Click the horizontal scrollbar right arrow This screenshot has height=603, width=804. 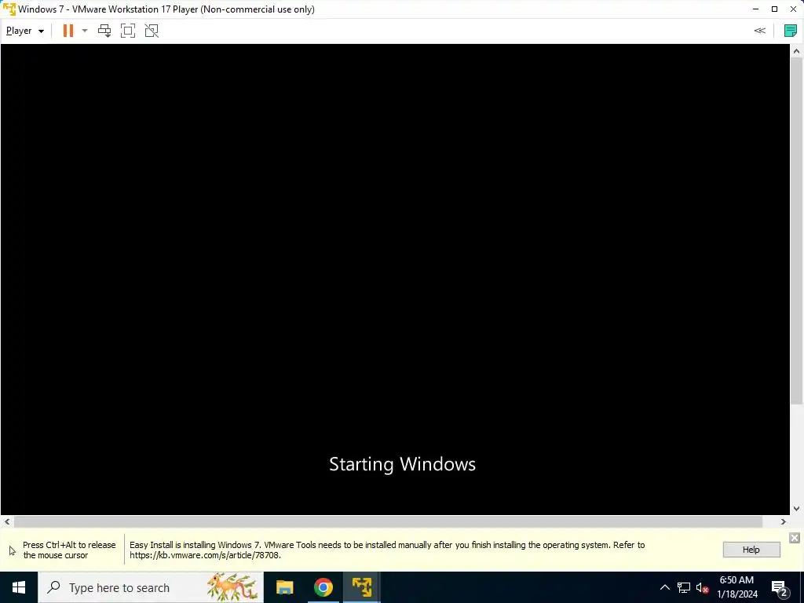point(784,522)
